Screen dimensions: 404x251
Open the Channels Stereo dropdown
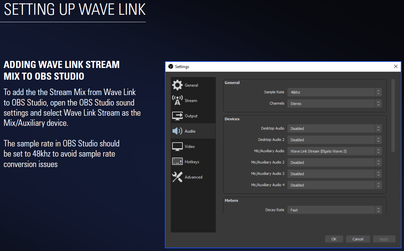coord(334,104)
